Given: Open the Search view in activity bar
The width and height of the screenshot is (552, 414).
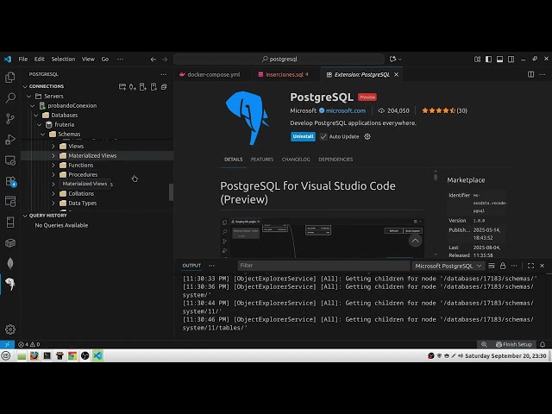Looking at the screenshot, I should click(10, 97).
